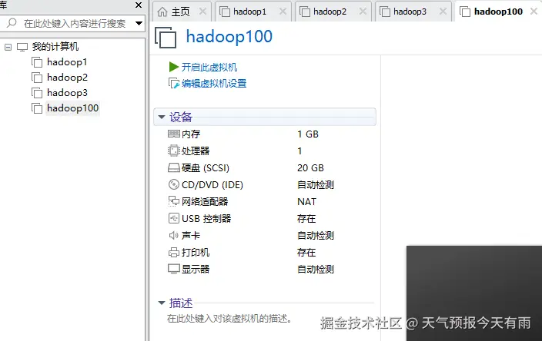
Task: Click the 20 GB hard disk value
Action: point(310,168)
